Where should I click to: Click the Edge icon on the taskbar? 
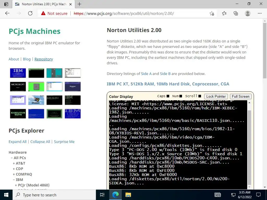point(116,195)
